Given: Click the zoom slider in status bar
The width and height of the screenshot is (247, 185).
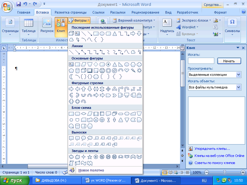Looking at the screenshot, I should tap(224, 172).
